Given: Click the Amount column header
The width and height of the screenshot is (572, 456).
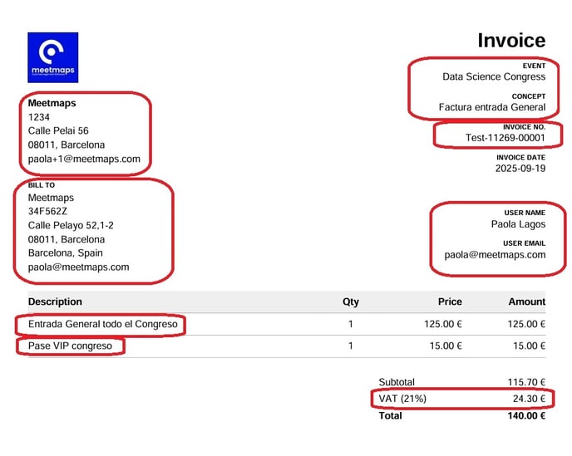Looking at the screenshot, I should tap(527, 302).
